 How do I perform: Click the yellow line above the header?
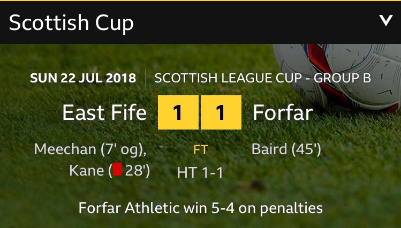[x=200, y=1]
